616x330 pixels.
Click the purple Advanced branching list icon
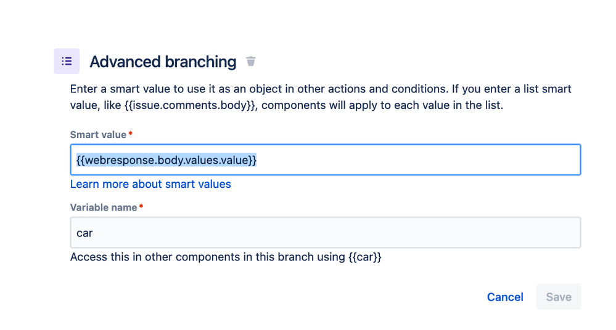coord(67,62)
